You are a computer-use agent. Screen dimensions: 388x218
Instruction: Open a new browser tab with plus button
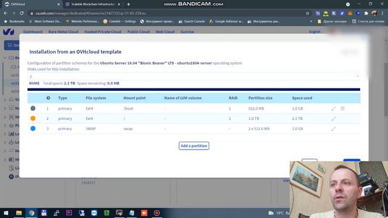[x=128, y=4]
